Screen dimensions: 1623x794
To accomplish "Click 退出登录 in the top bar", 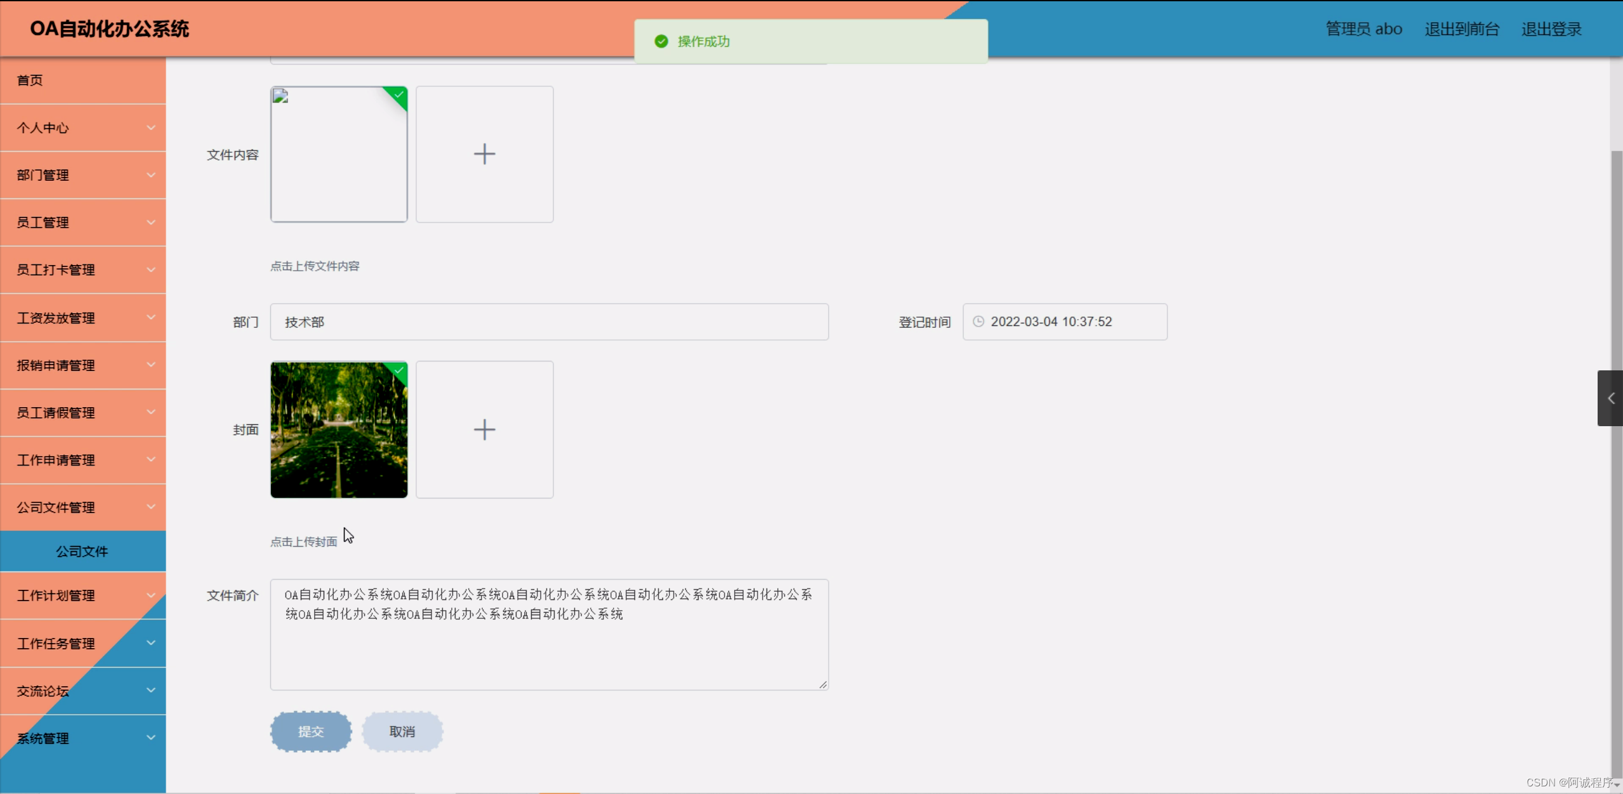I will pyautogui.click(x=1551, y=29).
